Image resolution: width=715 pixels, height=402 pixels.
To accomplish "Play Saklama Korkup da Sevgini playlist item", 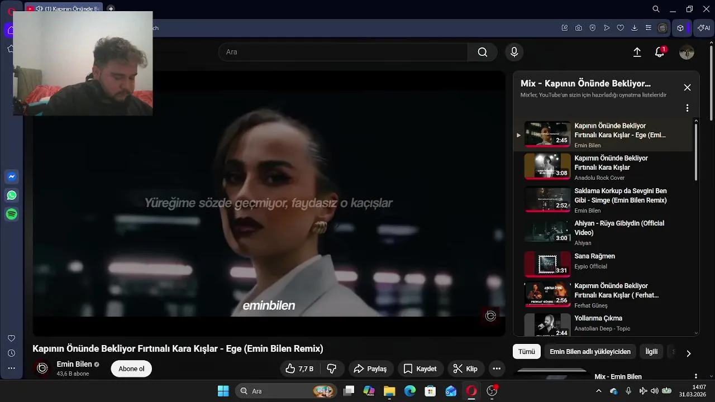I will click(x=603, y=200).
